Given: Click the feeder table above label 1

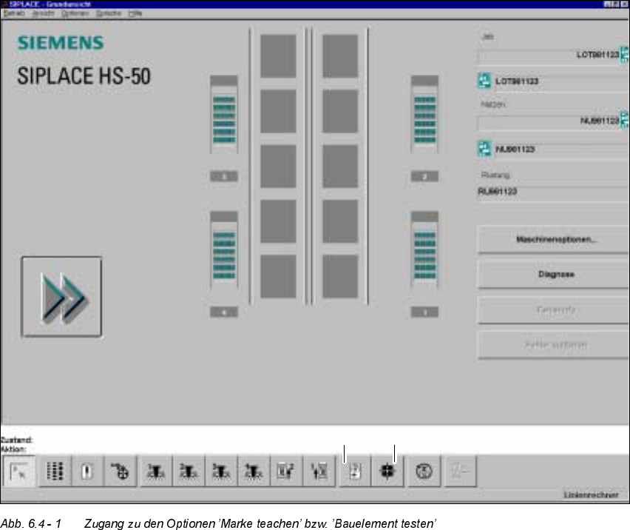Looking at the screenshot, I should pos(424,250).
